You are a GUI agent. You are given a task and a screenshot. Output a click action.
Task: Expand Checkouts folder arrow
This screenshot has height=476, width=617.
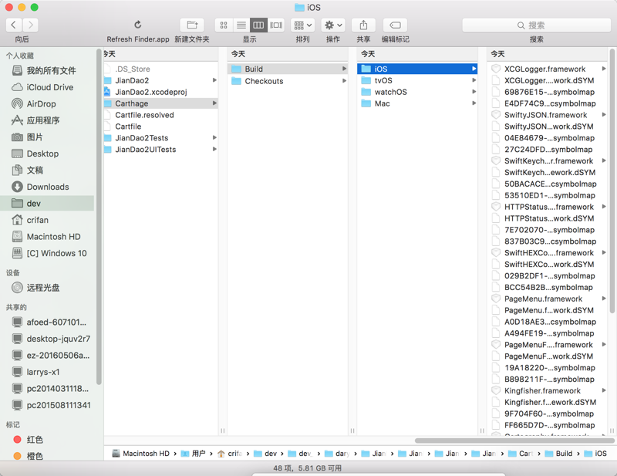(x=344, y=81)
